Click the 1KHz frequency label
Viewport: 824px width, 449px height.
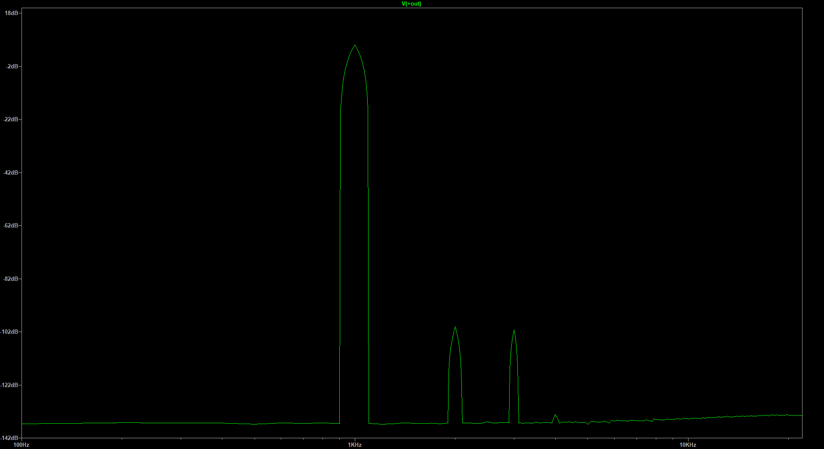tap(355, 445)
